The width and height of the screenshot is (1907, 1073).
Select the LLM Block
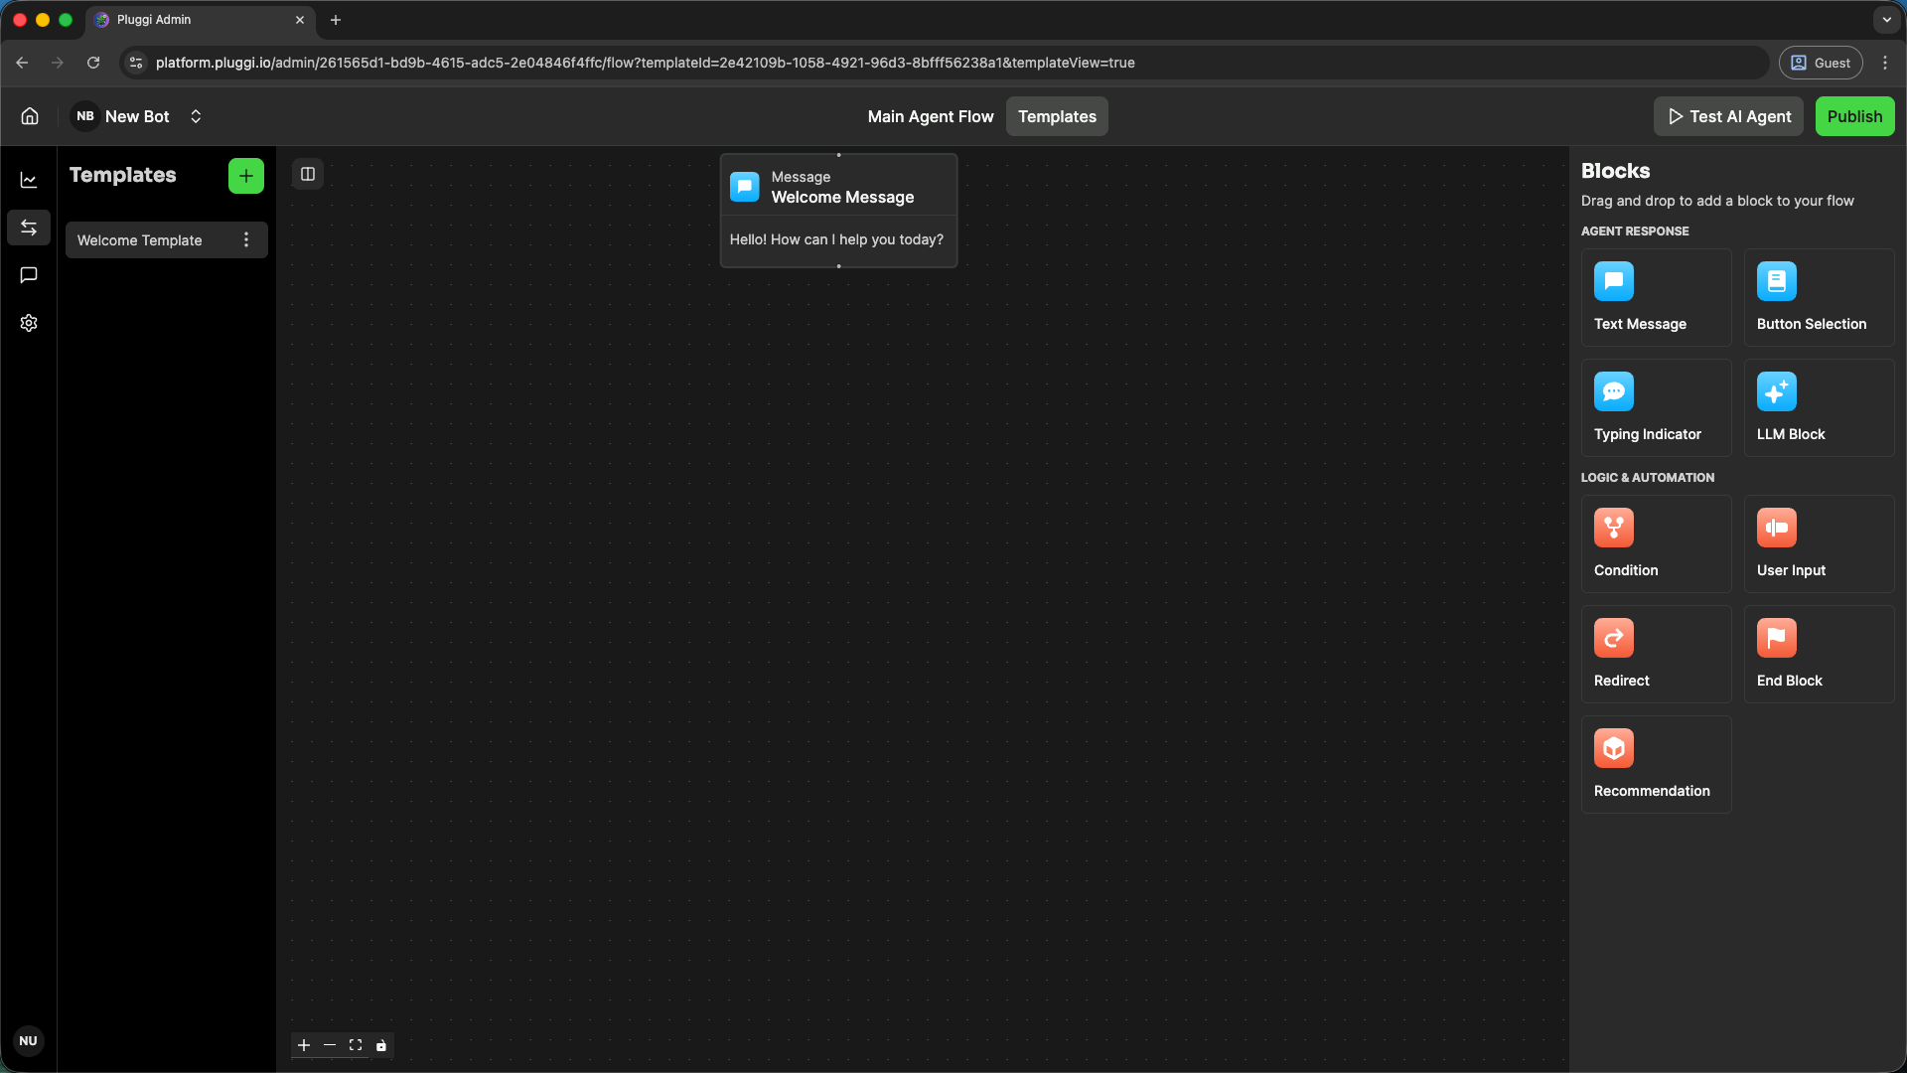click(x=1818, y=407)
